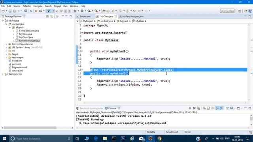The width and height of the screenshot is (253, 142).
Task: Click the New Java Package toolbar icon
Action: [36, 11]
